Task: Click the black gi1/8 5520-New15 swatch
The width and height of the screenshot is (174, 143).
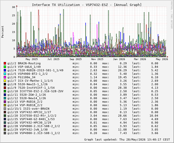Action: click(5, 84)
